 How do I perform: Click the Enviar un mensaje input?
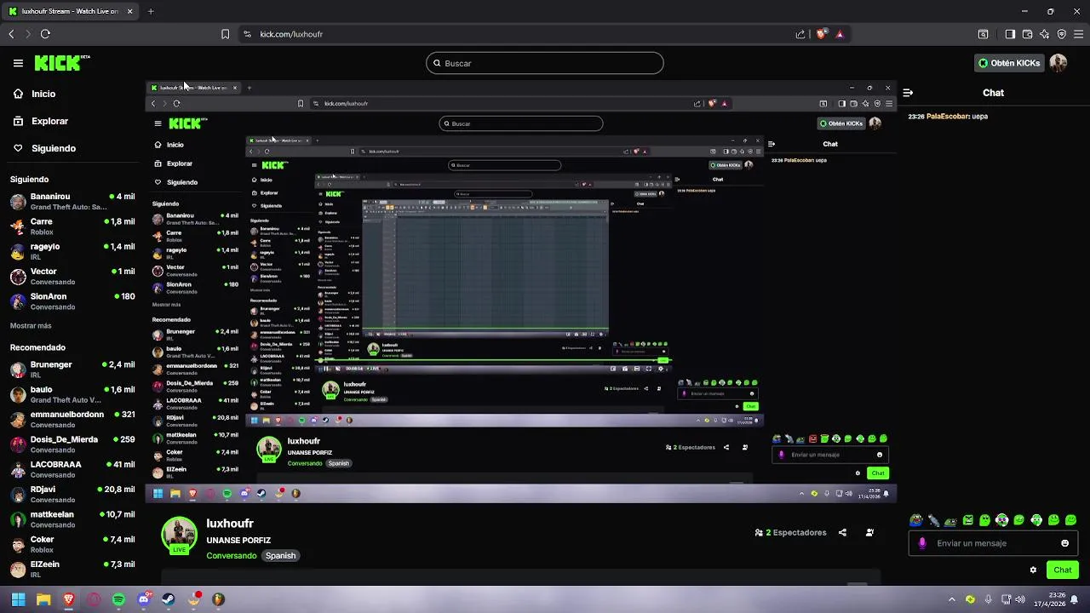[x=992, y=543]
